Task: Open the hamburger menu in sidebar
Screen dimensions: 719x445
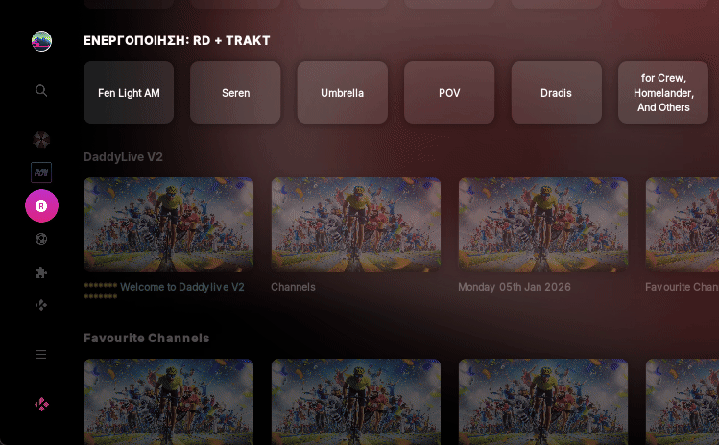Action: [x=41, y=354]
